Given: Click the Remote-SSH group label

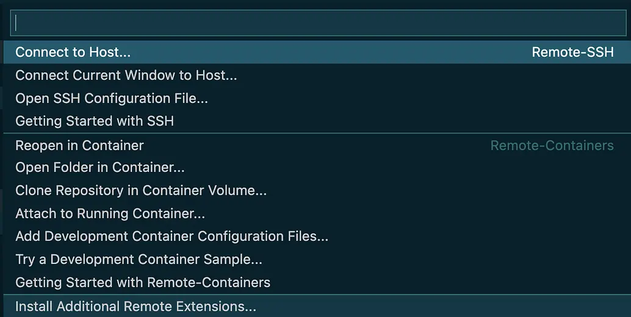Looking at the screenshot, I should tap(572, 52).
